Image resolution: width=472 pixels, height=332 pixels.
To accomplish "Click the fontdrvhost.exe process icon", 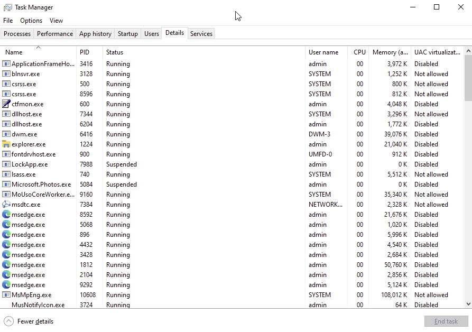I will click(x=6, y=154).
